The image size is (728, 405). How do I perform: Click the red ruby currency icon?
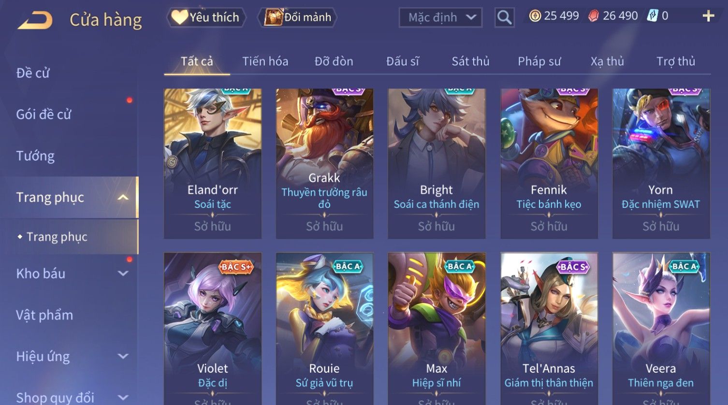tap(593, 16)
